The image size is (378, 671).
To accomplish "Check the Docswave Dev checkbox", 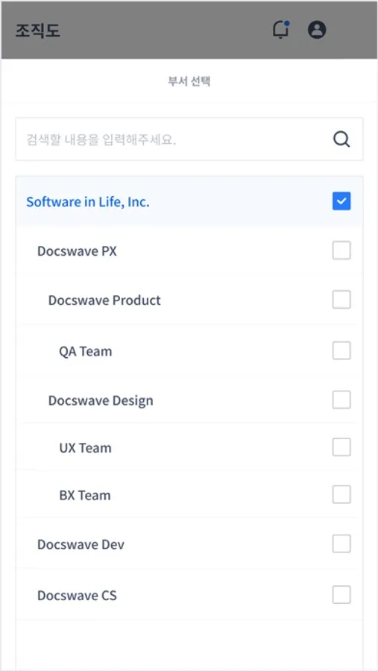I will [341, 544].
